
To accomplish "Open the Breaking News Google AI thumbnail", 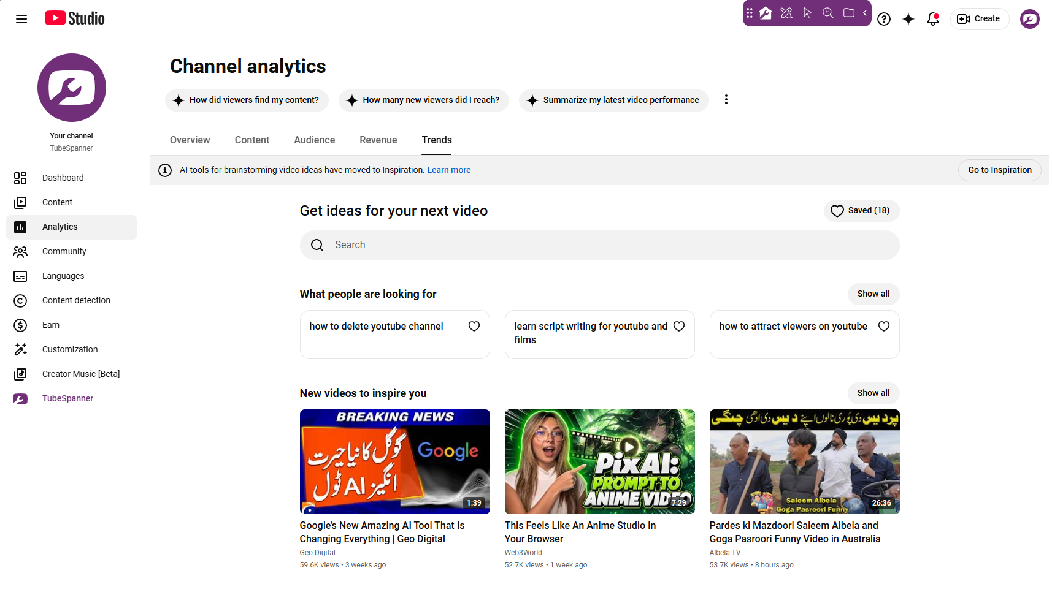I will [395, 462].
